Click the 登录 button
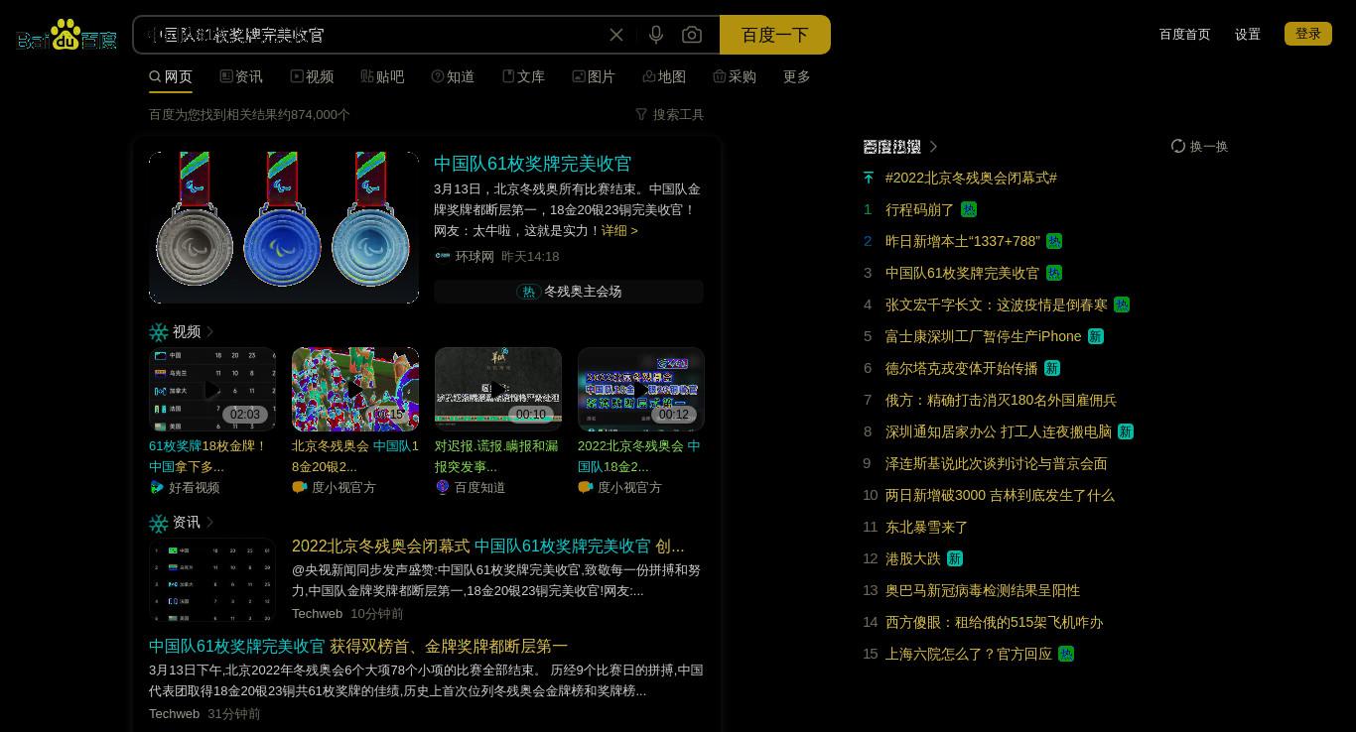 coord(1308,34)
